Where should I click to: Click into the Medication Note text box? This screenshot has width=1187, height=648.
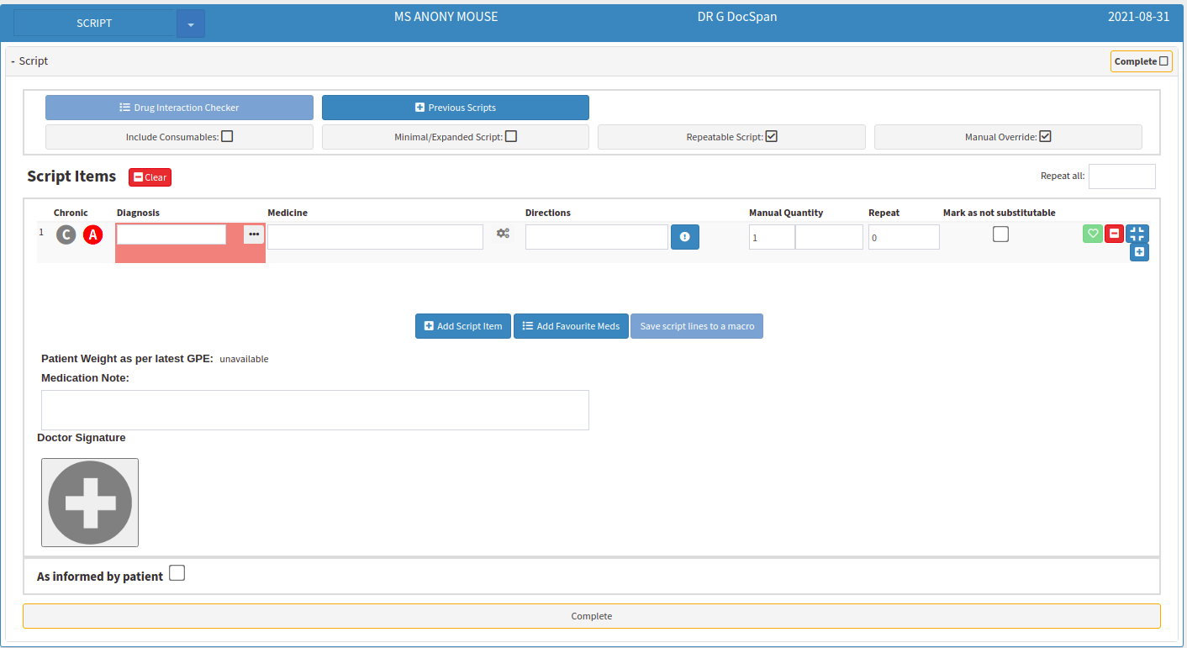(315, 410)
